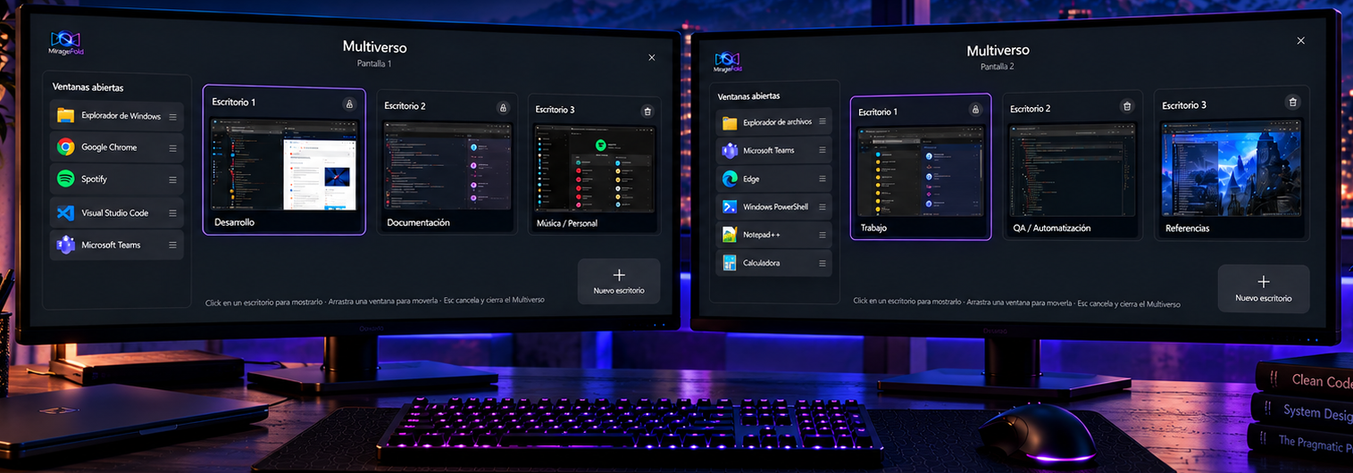Show the QA / Automatización desktop thumbnail

pos(1073,170)
